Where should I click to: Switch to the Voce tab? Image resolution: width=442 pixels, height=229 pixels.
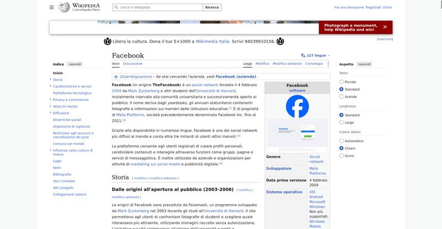115,64
